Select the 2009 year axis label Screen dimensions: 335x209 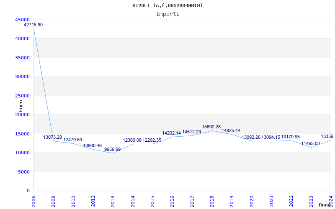click(x=54, y=201)
